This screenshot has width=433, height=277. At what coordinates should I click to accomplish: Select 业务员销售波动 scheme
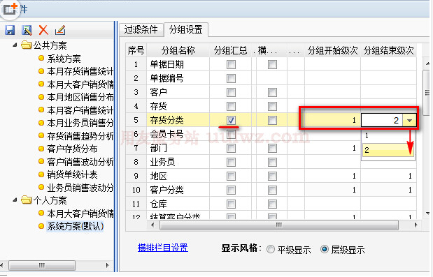pyautogui.click(x=80, y=188)
